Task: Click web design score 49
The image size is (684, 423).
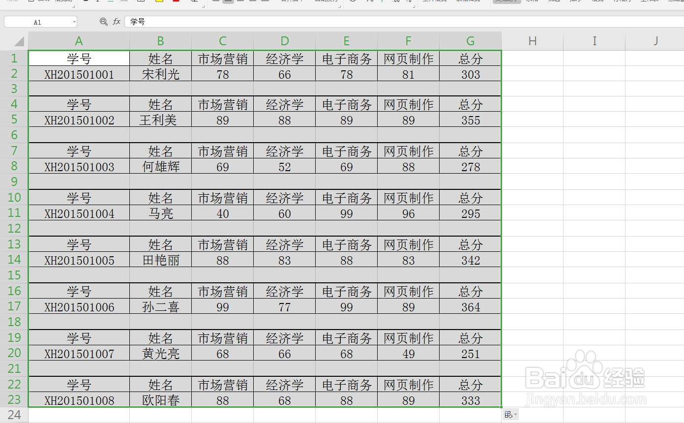Action: [409, 354]
